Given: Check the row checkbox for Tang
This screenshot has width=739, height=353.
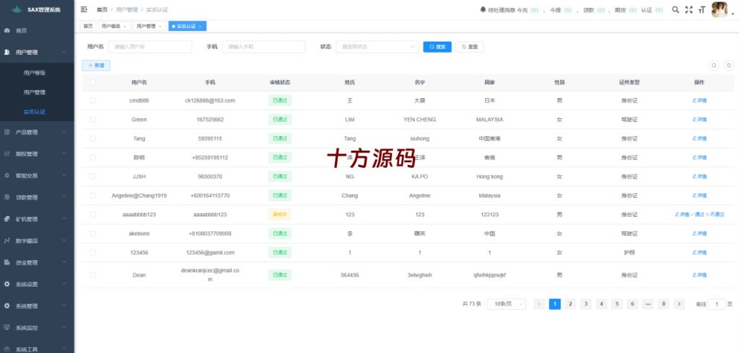Looking at the screenshot, I should pyautogui.click(x=93, y=138).
